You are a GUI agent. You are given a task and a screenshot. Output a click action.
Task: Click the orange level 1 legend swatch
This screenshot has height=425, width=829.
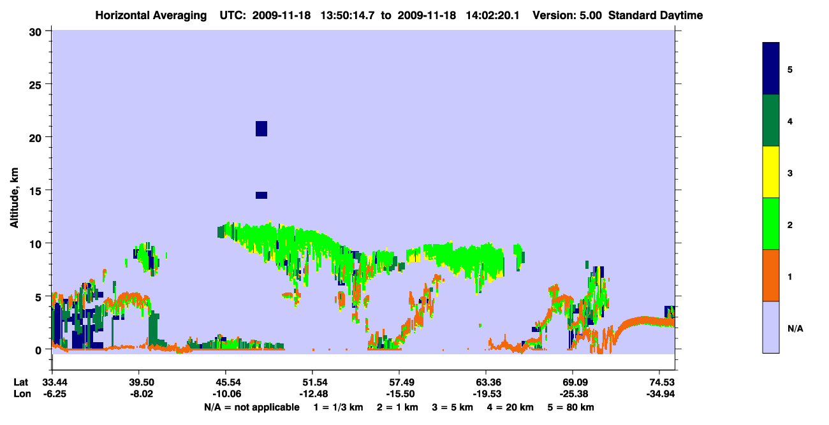[771, 275]
